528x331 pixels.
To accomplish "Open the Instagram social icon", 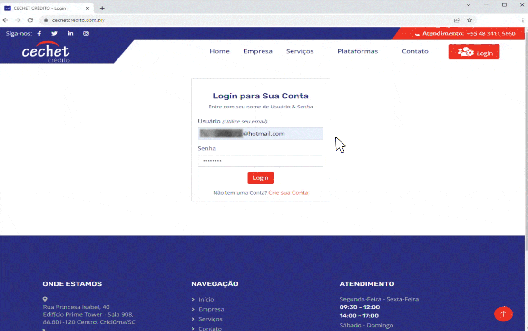I will [x=86, y=34].
